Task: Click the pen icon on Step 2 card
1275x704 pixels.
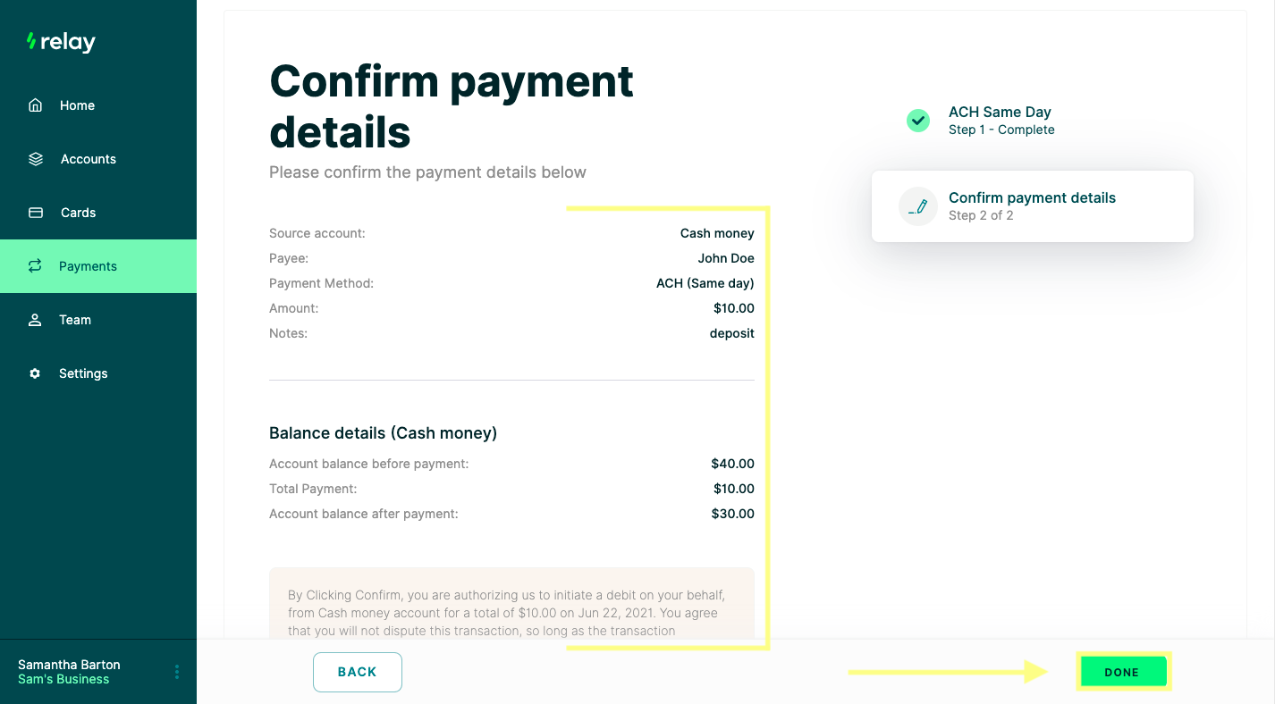Action: tap(918, 206)
